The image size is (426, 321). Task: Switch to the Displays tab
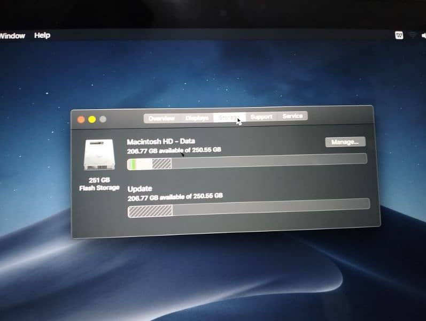pyautogui.click(x=197, y=118)
